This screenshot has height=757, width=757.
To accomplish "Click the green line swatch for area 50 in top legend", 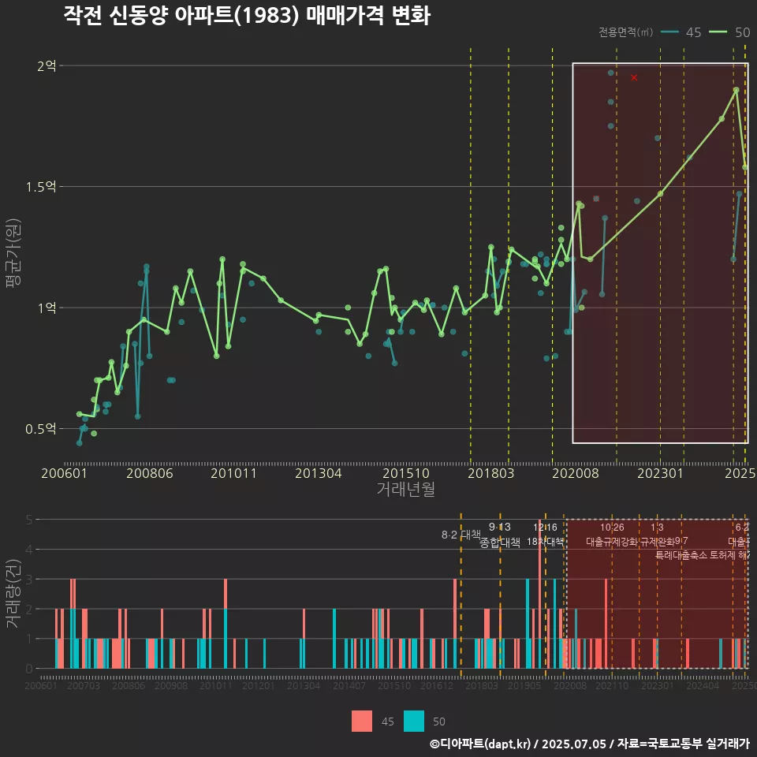I will pyautogui.click(x=718, y=32).
